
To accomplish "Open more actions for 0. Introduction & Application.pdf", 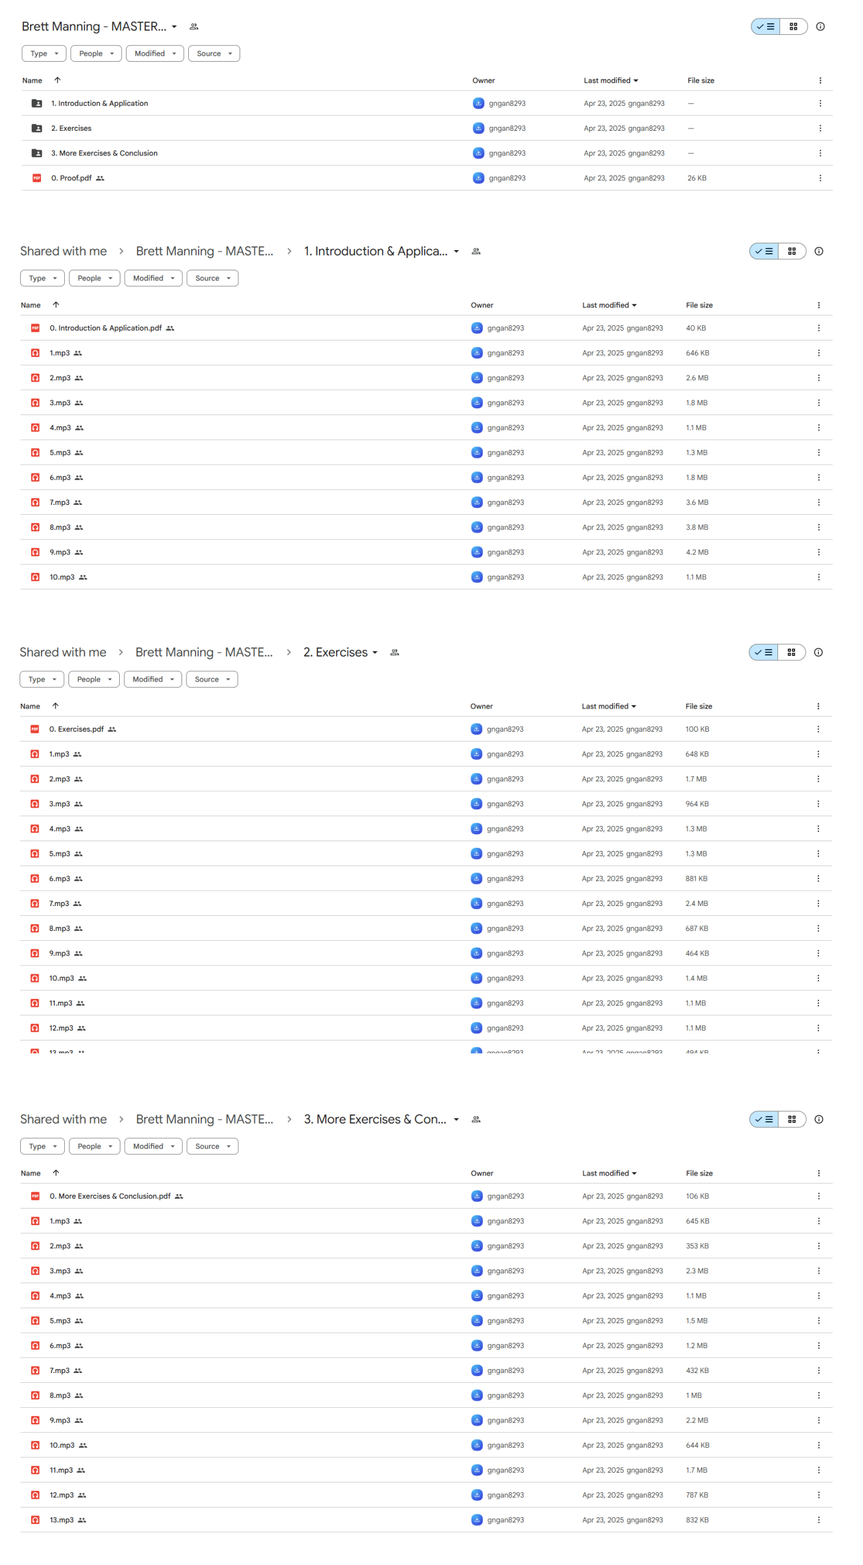I will coord(818,328).
